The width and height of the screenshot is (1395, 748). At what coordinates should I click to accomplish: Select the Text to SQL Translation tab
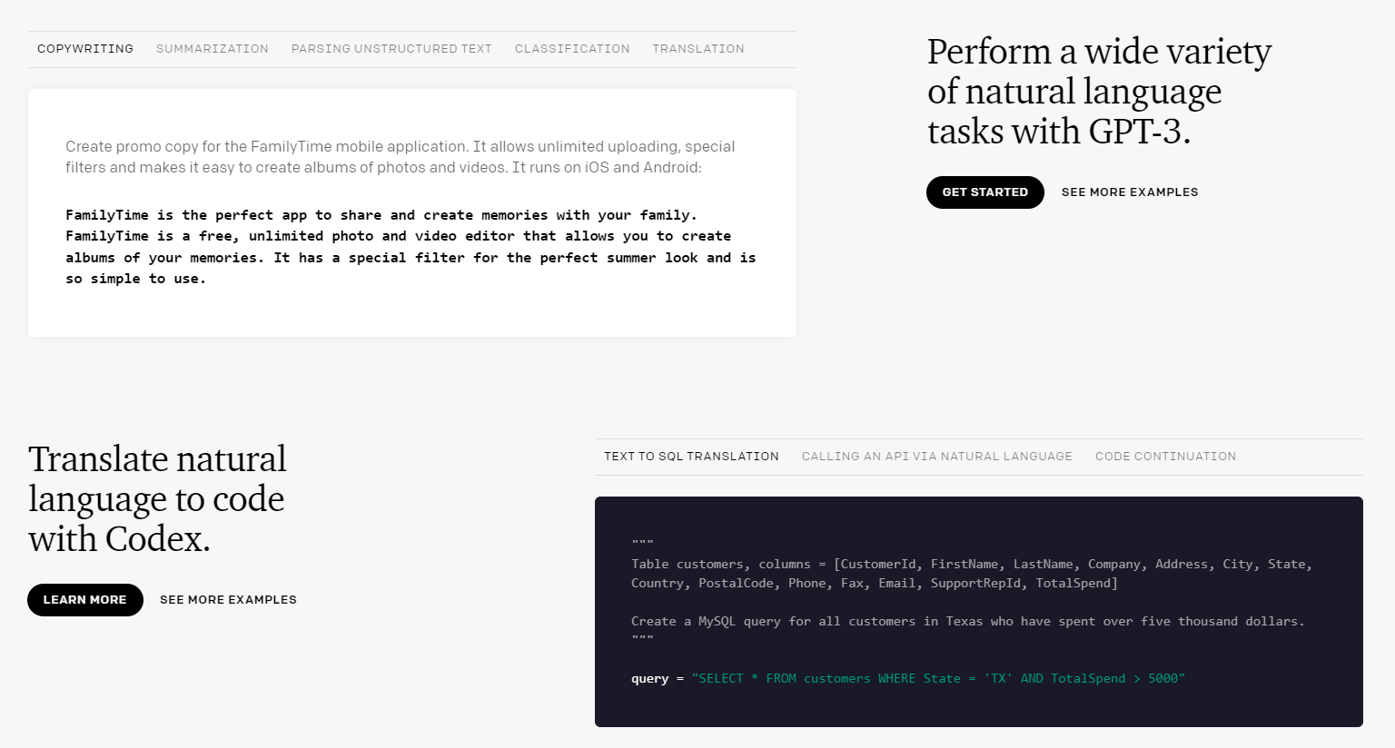pos(691,457)
